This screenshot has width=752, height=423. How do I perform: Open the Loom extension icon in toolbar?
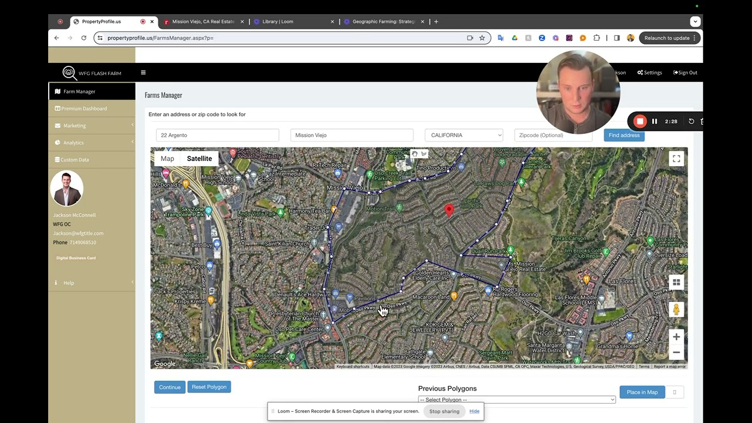(555, 38)
